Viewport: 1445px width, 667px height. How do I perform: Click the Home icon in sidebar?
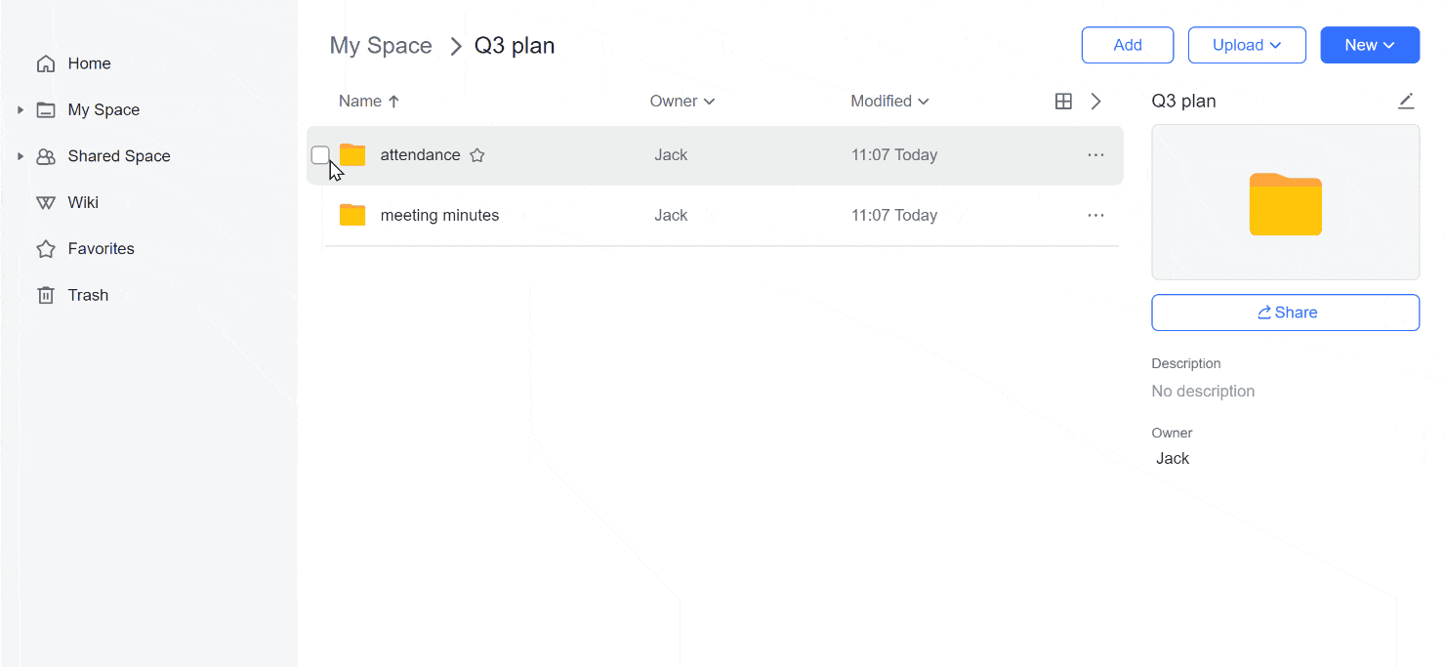(46, 63)
